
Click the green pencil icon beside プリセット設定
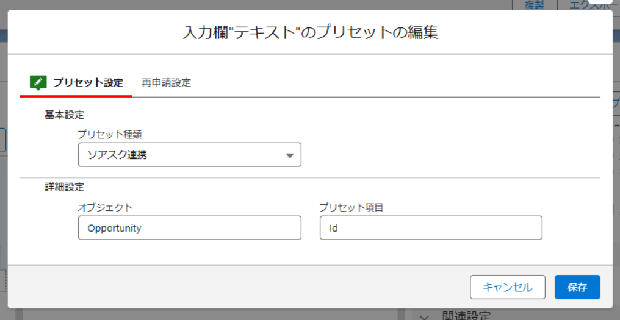click(38, 82)
